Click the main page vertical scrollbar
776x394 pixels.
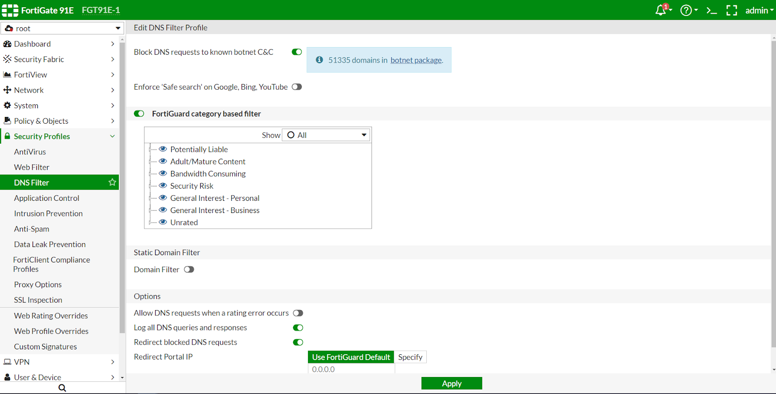point(774,194)
